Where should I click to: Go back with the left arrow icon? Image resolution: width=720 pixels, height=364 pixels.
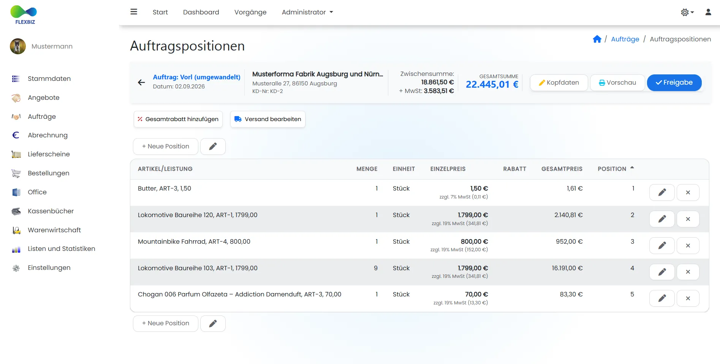click(141, 82)
